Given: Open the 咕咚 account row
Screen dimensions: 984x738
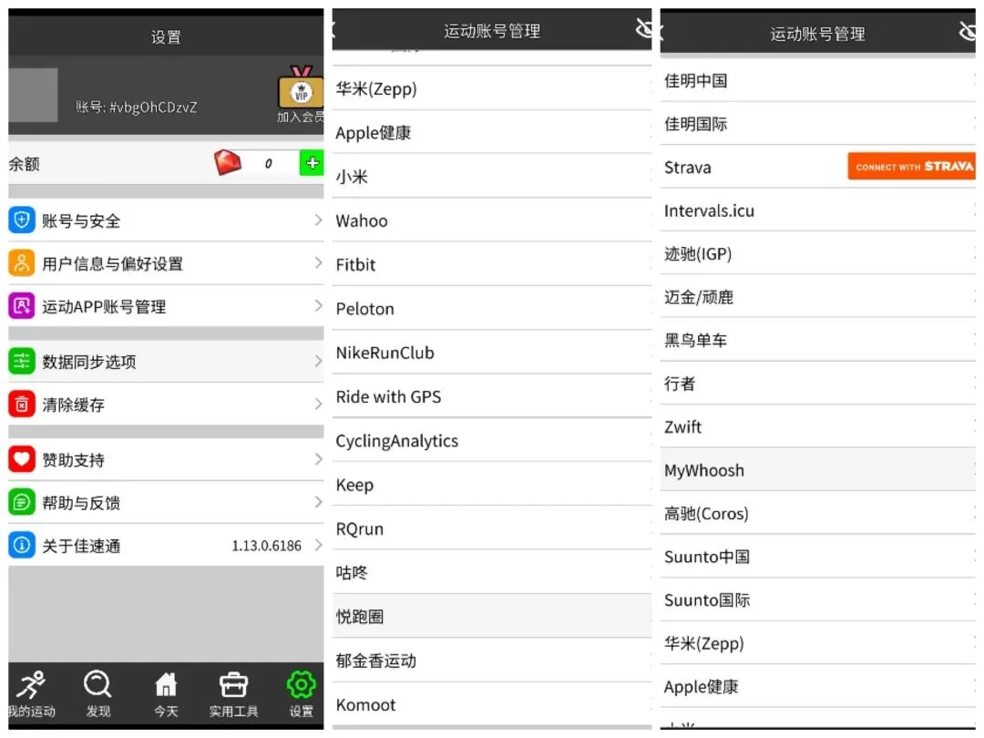Looking at the screenshot, I should click(x=492, y=572).
